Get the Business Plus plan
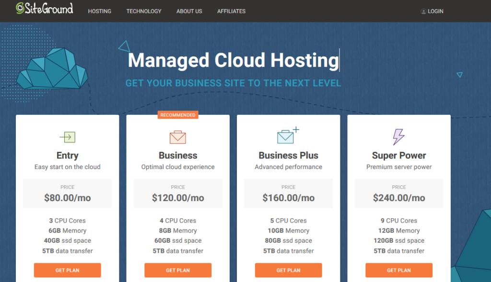 [x=288, y=270]
